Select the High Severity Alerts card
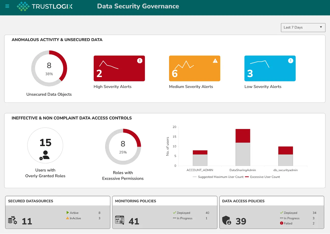This screenshot has height=234, width=330. click(x=119, y=68)
